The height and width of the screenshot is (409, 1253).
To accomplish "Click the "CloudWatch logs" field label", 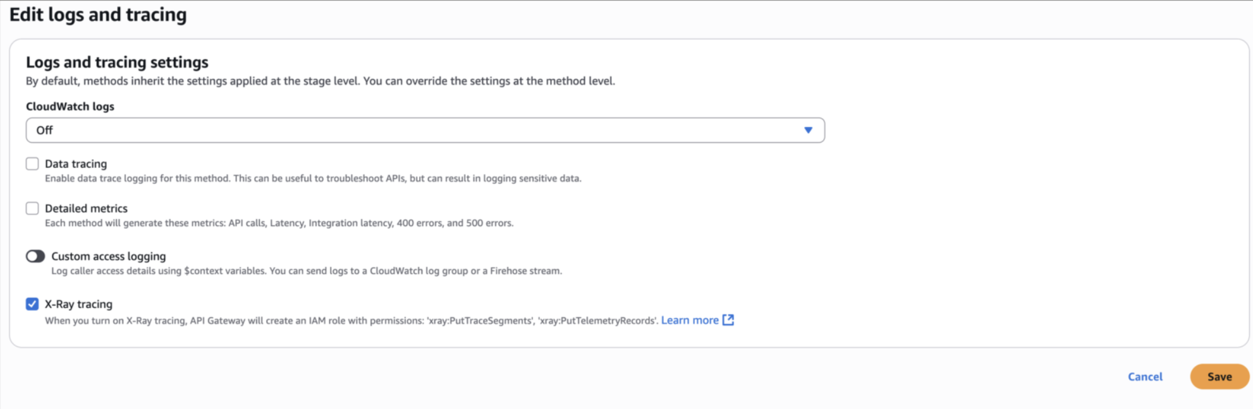I will pyautogui.click(x=70, y=106).
